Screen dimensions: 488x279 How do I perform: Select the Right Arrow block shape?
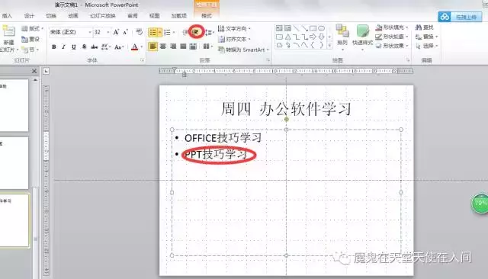[x=313, y=37]
